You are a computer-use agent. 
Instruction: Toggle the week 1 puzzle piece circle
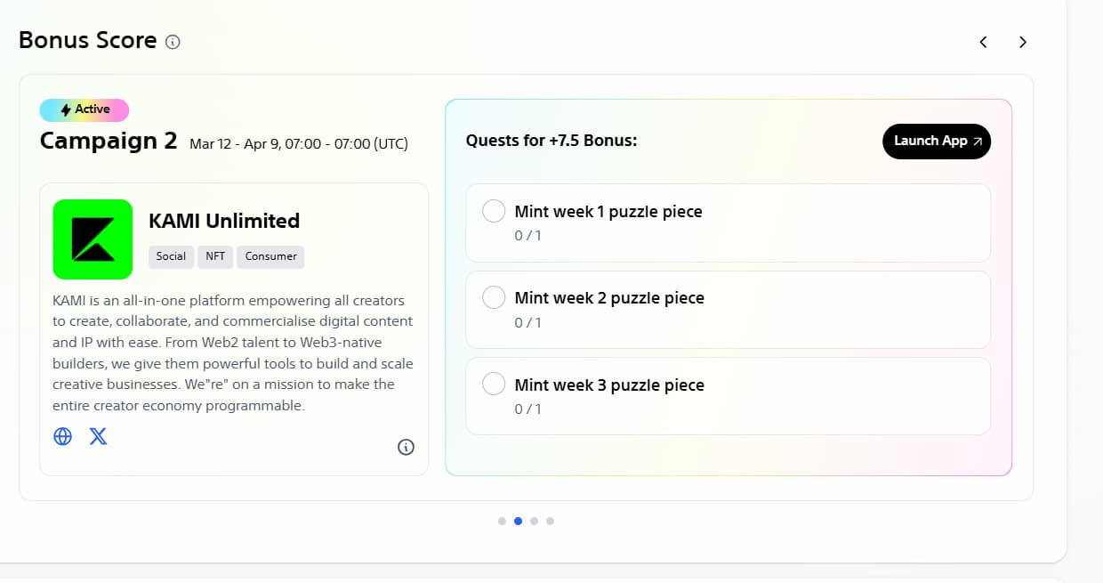click(494, 211)
